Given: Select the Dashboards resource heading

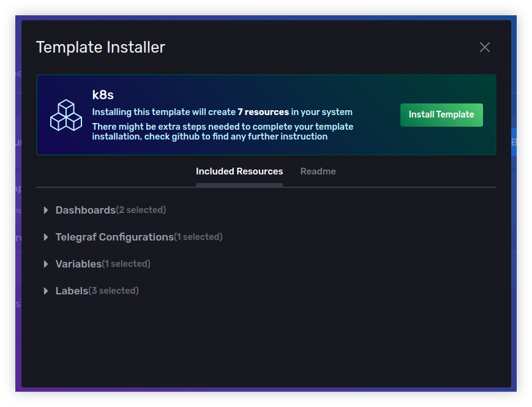Looking at the screenshot, I should [x=85, y=210].
